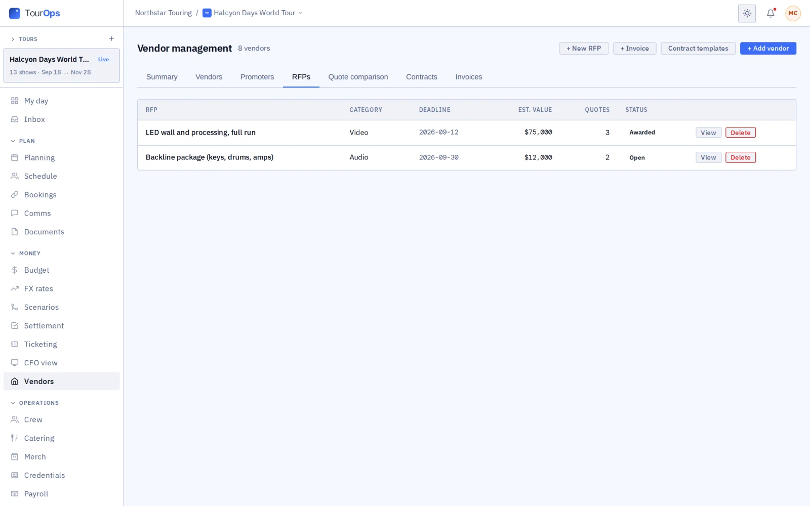The image size is (810, 506).
Task: Switch to the Quote comparison tab
Action: [x=358, y=77]
